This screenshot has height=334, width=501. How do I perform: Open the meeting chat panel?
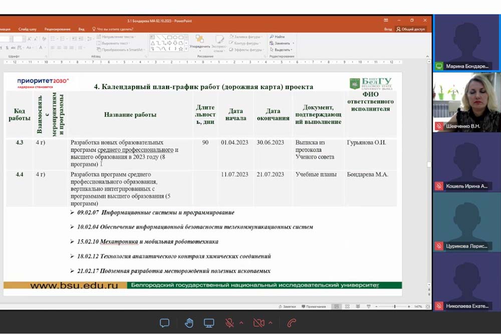click(164, 323)
